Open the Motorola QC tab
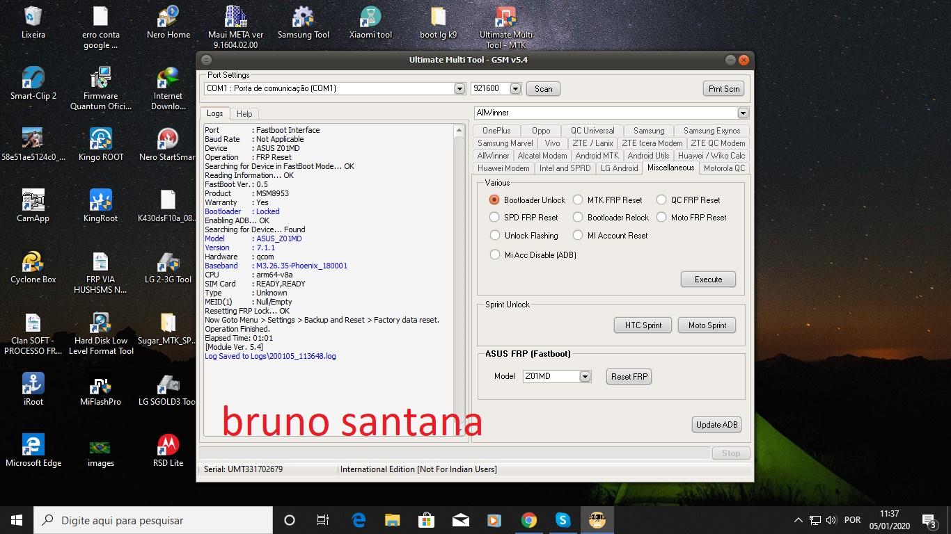This screenshot has width=951, height=534. click(x=724, y=168)
